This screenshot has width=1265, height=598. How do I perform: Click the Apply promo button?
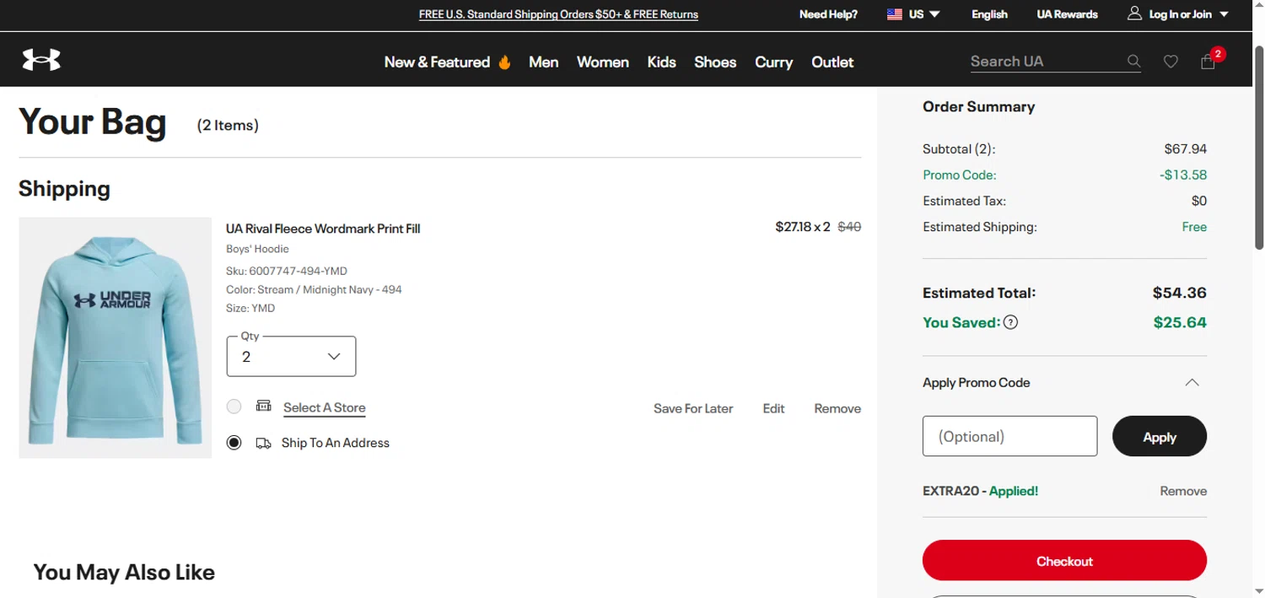[1160, 436]
